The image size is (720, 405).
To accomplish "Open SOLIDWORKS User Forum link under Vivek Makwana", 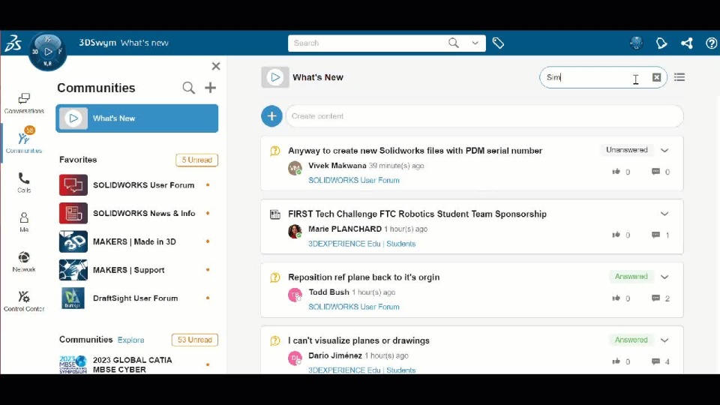I will 353,181.
